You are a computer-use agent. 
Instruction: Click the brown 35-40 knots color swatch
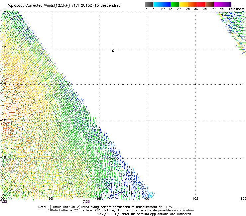click(x=209, y=4)
